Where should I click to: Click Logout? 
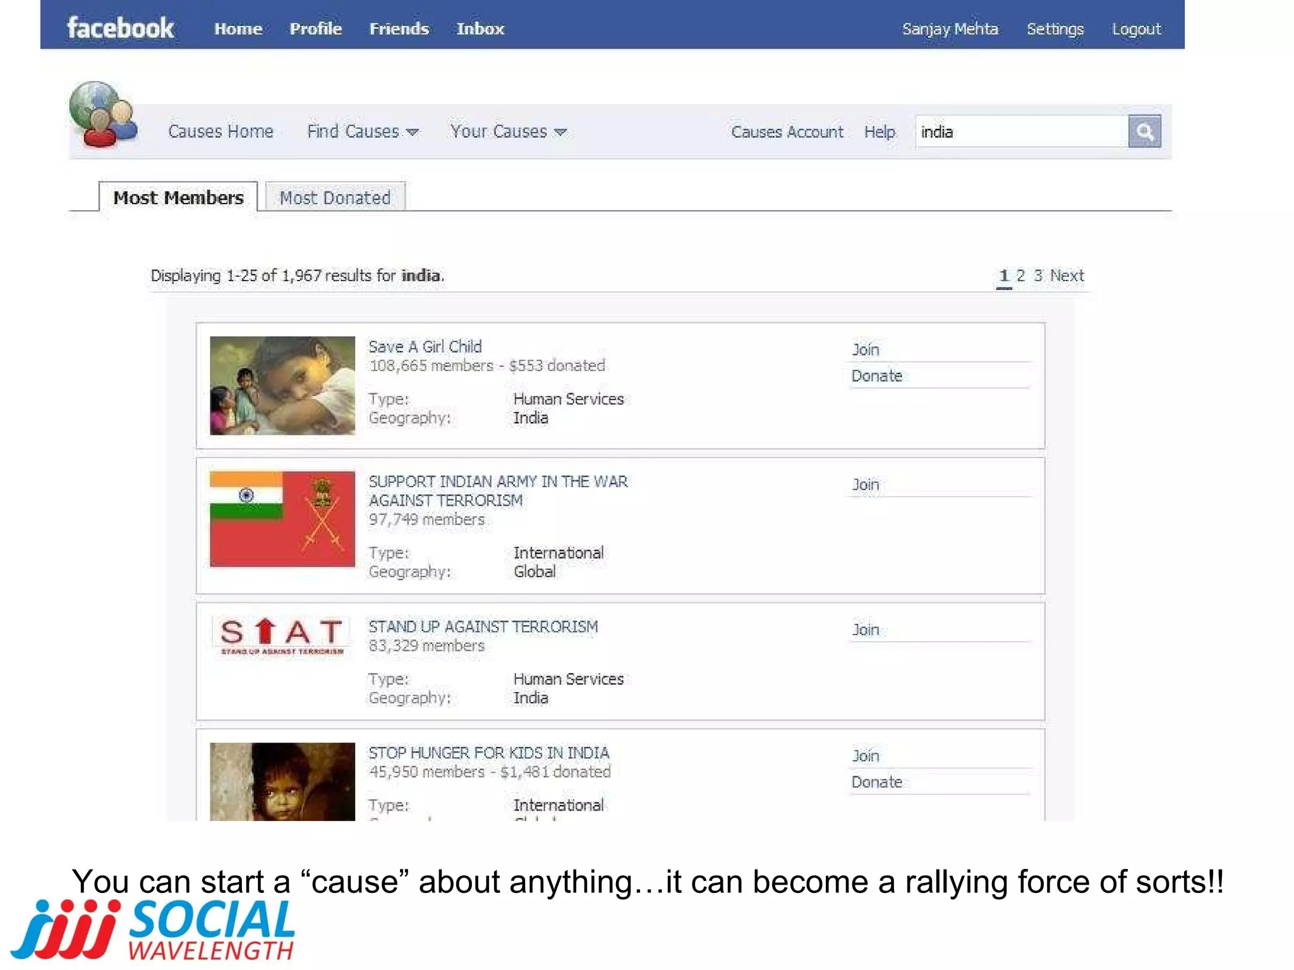click(1137, 29)
